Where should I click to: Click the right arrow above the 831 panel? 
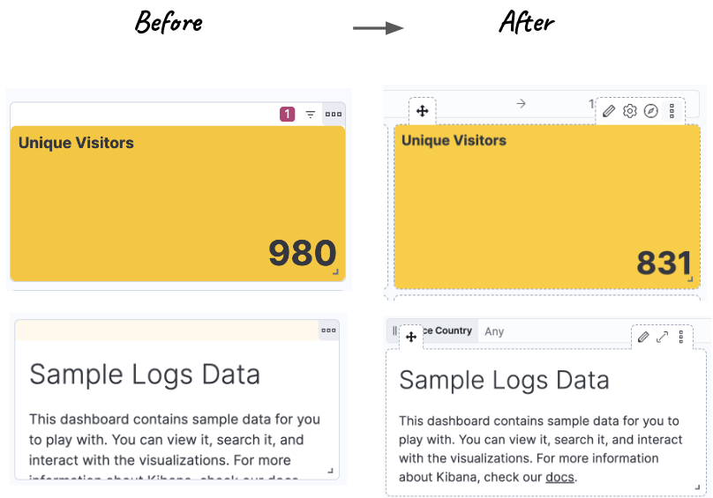(521, 103)
